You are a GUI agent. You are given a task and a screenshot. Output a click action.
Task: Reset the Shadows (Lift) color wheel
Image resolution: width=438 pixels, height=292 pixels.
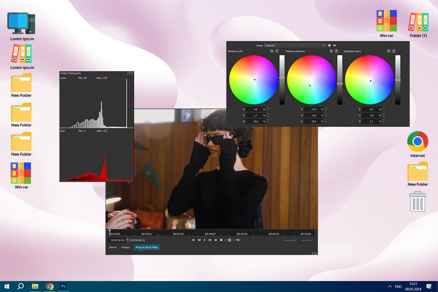tap(271, 51)
